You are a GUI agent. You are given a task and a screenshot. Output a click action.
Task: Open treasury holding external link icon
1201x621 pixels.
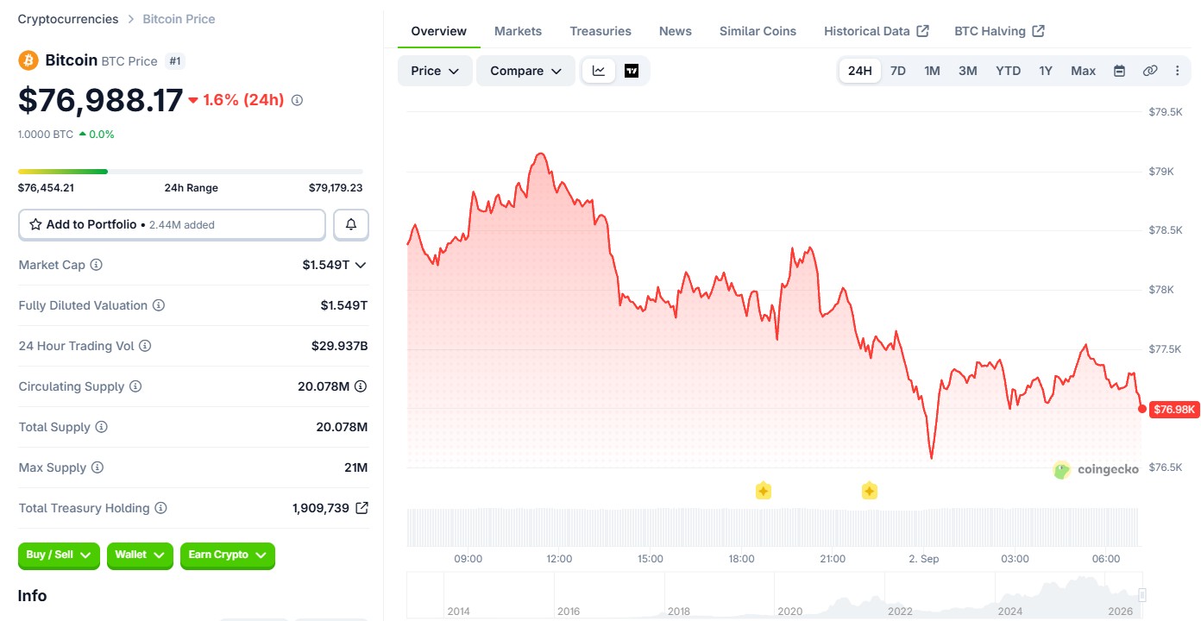click(x=362, y=508)
